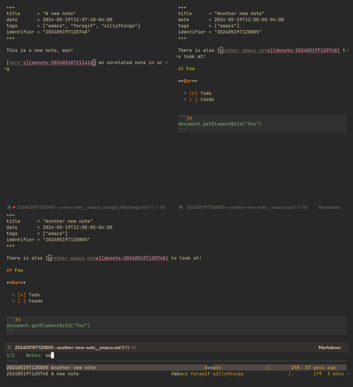This screenshot has height=387, width=353.
Task: Toggle the [x] Todo checkbox in bottom pane
Action: [22, 295]
